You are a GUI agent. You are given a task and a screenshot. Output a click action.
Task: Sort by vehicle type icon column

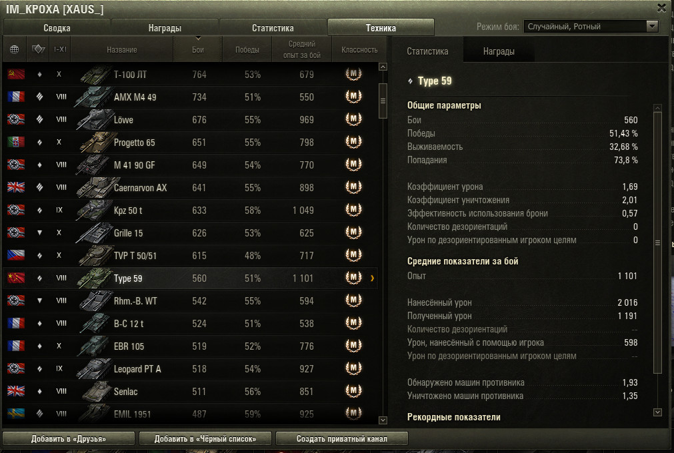pos(38,49)
